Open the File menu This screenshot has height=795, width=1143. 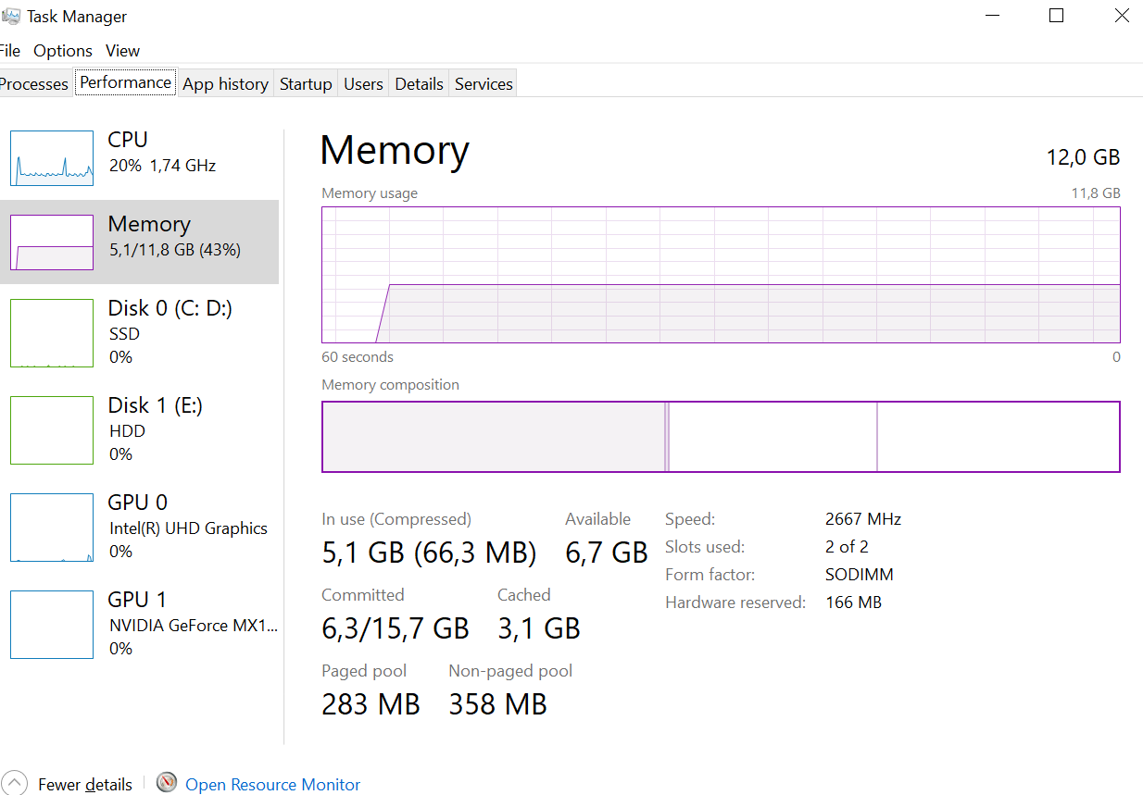point(10,51)
